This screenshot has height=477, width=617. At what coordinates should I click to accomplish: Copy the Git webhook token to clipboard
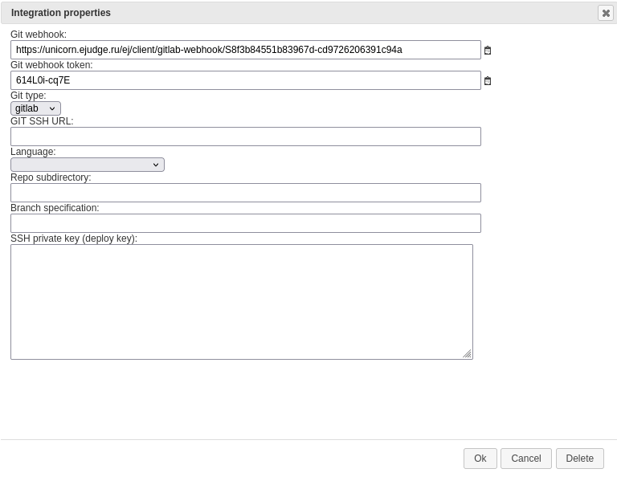(487, 81)
